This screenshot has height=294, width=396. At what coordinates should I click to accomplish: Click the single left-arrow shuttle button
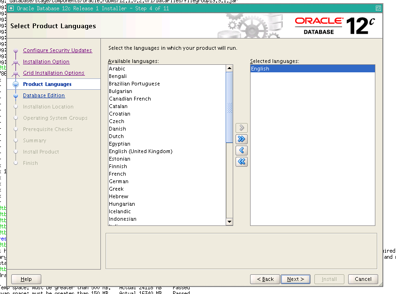click(x=241, y=150)
